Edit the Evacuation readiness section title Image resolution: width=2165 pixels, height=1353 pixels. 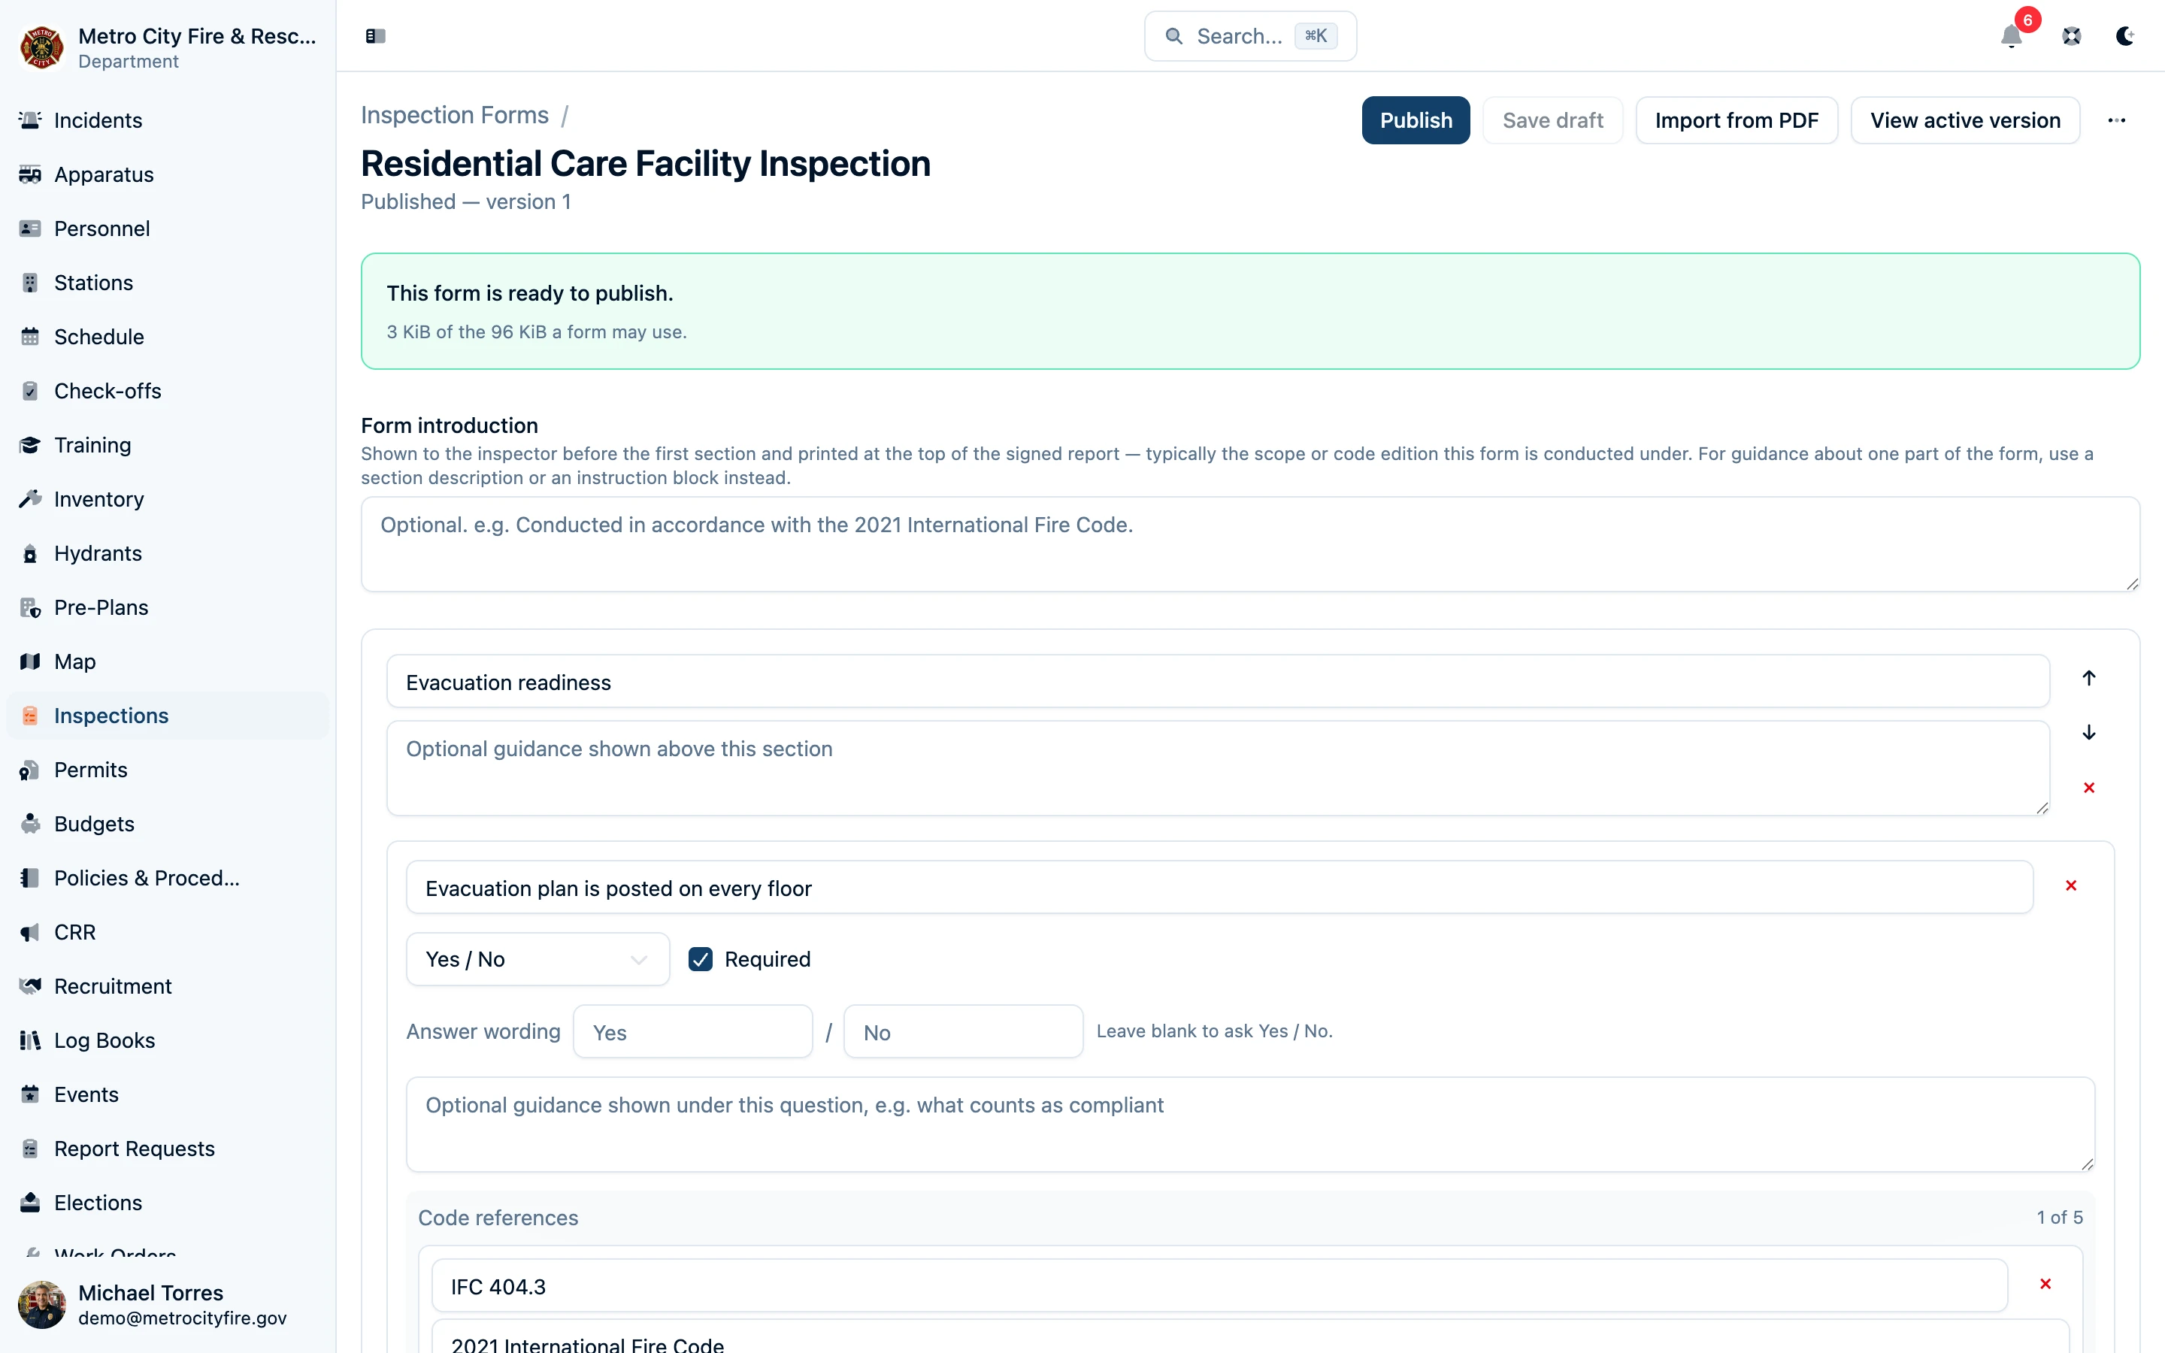pyautogui.click(x=1218, y=682)
